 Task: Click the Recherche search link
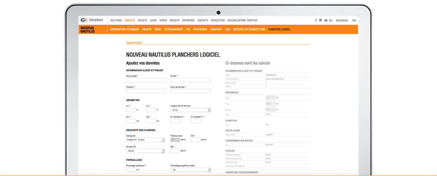tap(341, 20)
